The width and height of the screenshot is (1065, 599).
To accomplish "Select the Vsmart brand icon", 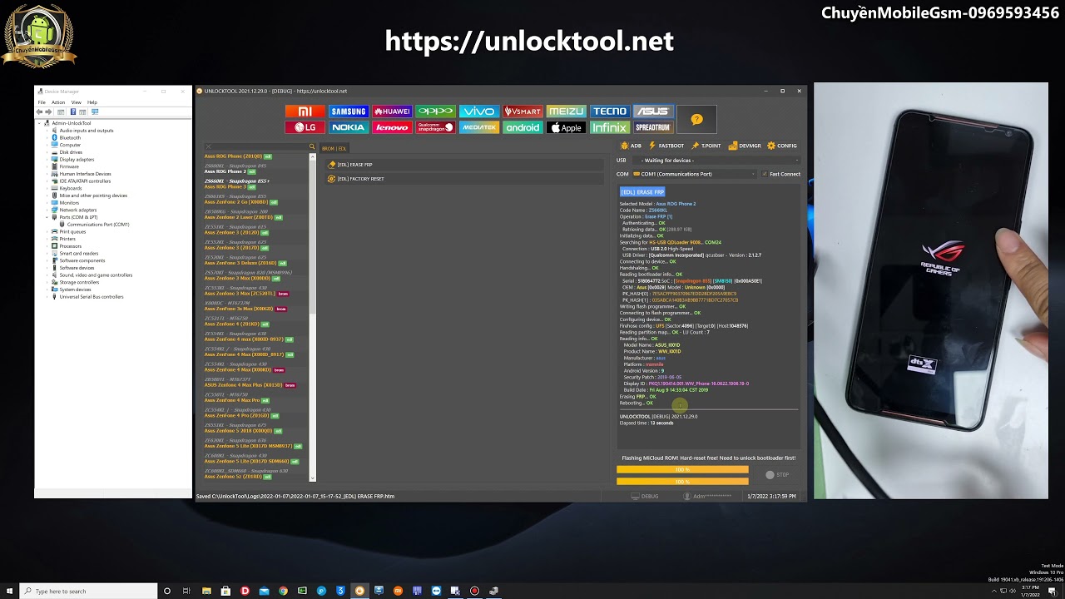I will [x=523, y=111].
